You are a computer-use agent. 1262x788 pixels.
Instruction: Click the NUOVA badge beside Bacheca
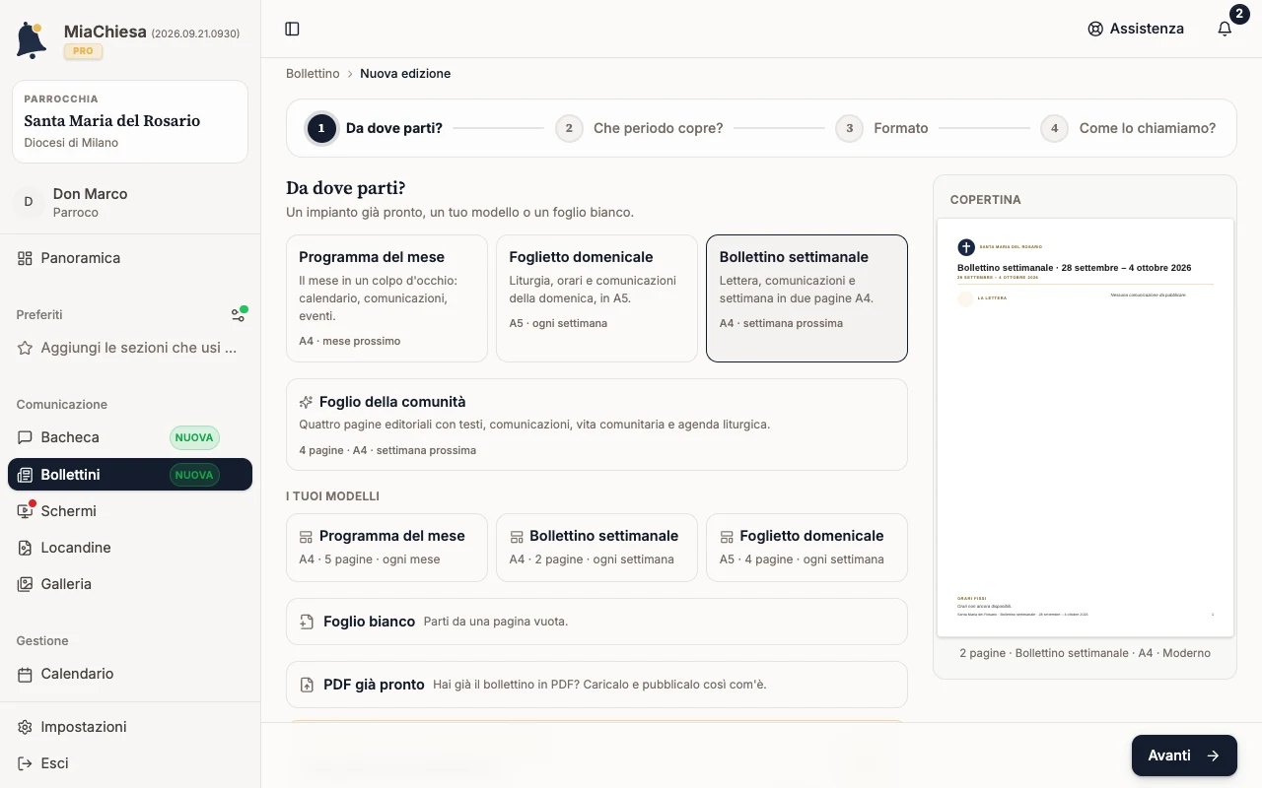click(194, 437)
